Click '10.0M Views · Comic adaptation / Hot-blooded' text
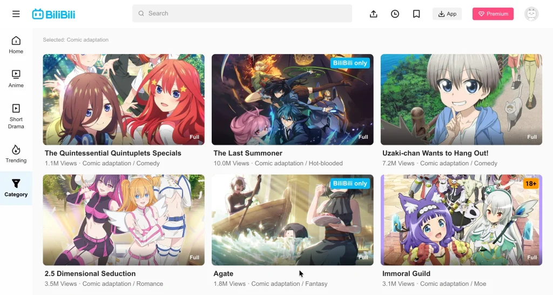This screenshot has width=553, height=295. (278, 163)
